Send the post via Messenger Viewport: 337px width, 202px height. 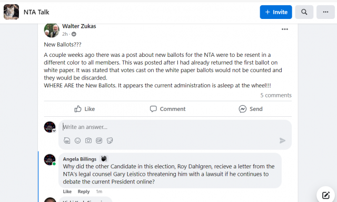(251, 109)
